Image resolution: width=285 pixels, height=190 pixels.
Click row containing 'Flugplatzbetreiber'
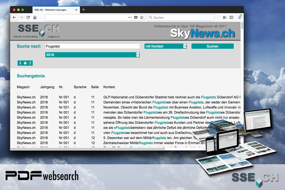pos(113,128)
